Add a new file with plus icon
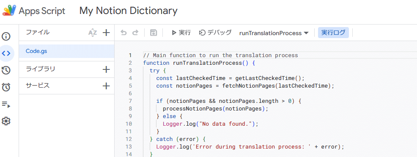 pos(106,33)
